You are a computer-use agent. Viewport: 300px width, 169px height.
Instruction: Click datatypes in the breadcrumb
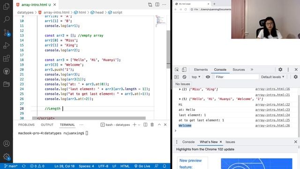pyautogui.click(x=25, y=12)
